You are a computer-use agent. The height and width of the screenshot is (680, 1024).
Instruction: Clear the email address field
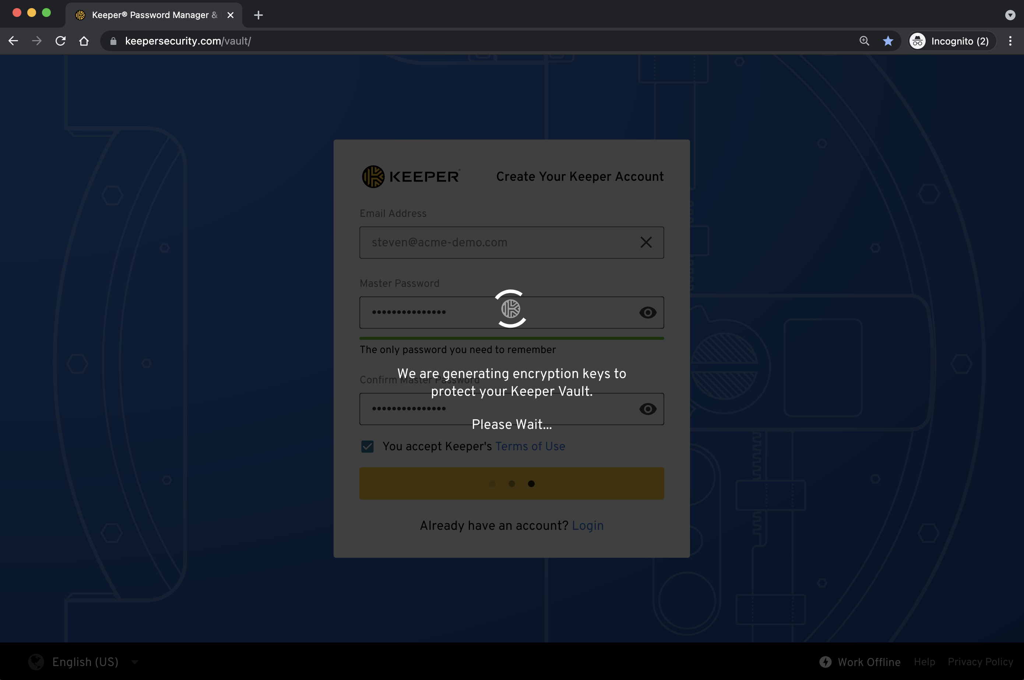(x=646, y=242)
